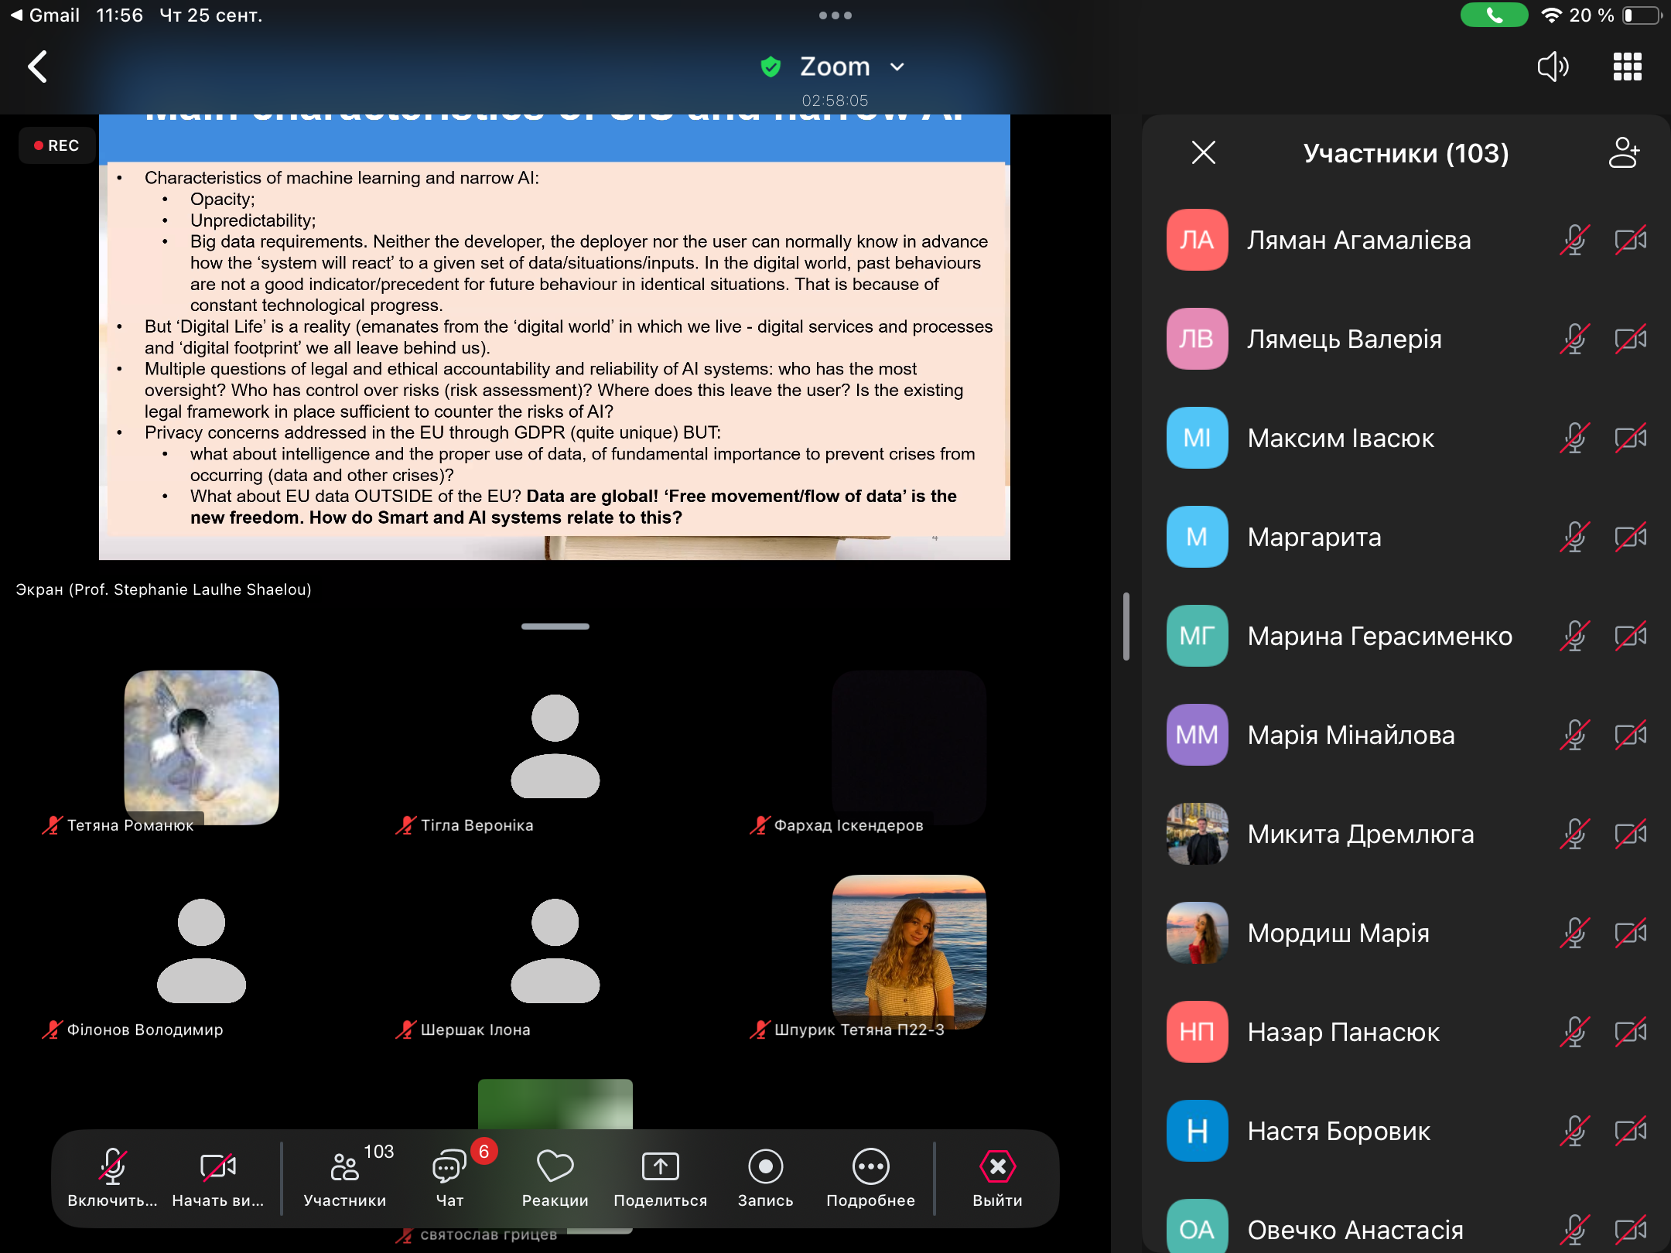The image size is (1671, 1253).
Task: Tap Шпурик Тетяна video thumbnail
Action: point(908,951)
